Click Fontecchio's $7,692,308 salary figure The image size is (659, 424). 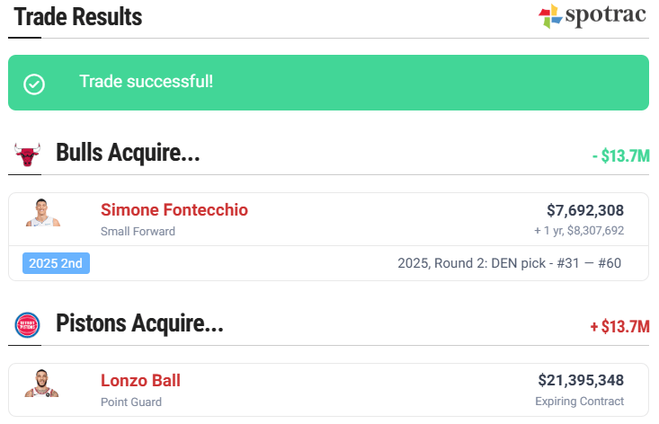584,210
